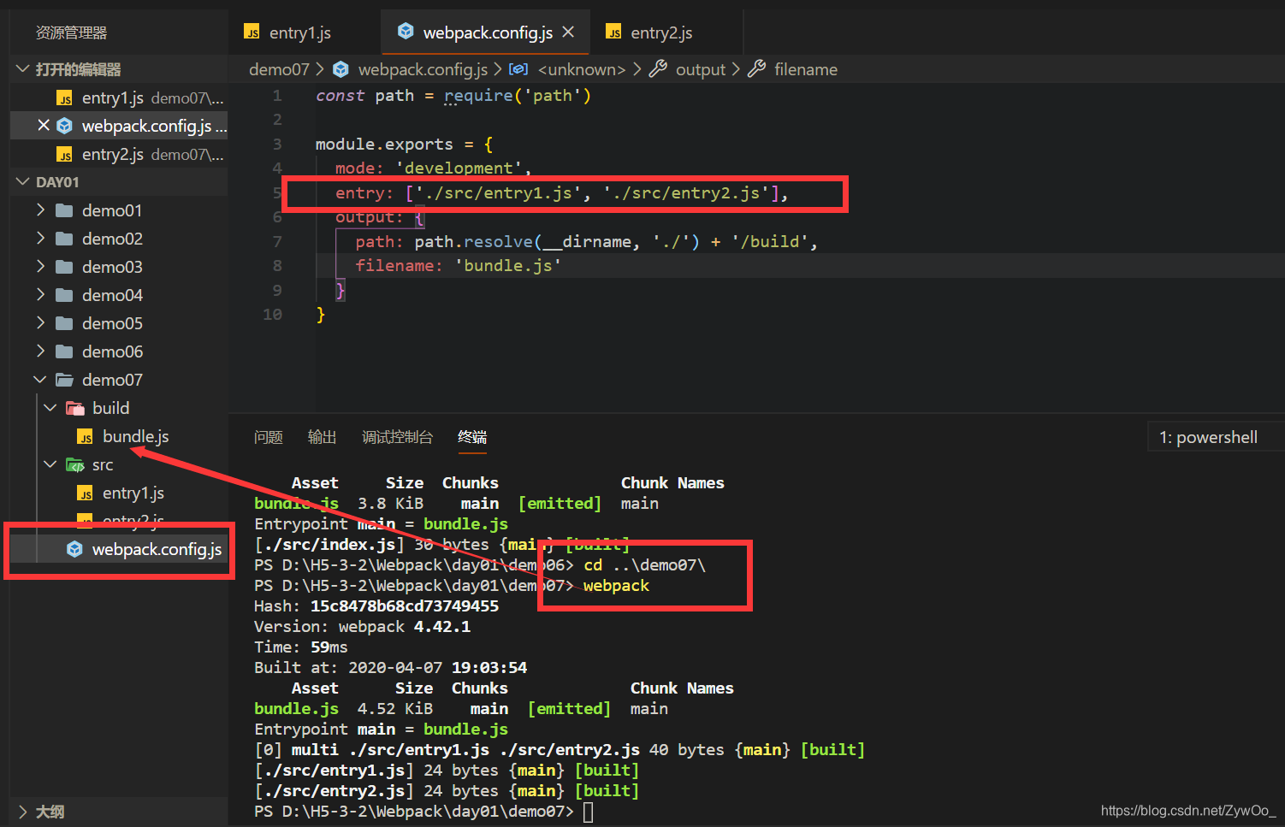Open webpack.config.js in the file tree
Image resolution: width=1285 pixels, height=827 pixels.
coord(157,549)
